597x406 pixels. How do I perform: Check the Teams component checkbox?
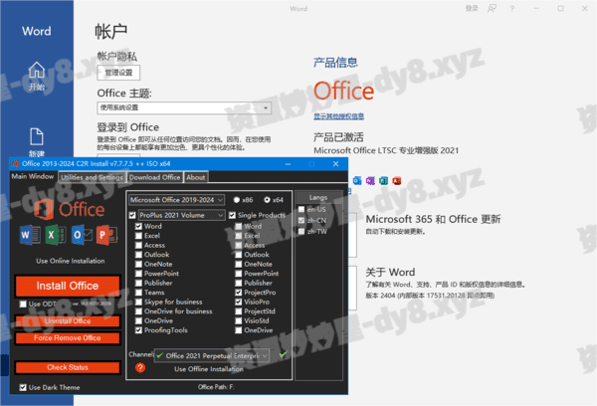pyautogui.click(x=138, y=293)
